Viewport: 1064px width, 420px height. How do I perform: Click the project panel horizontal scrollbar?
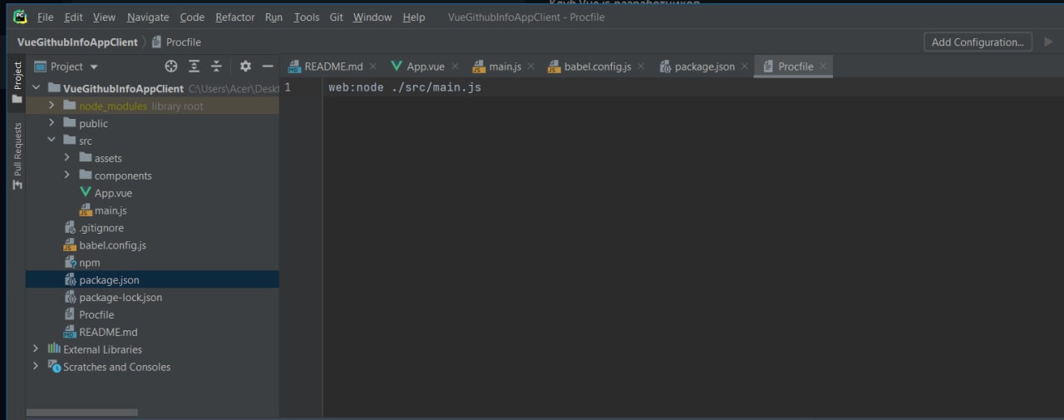tap(81, 412)
